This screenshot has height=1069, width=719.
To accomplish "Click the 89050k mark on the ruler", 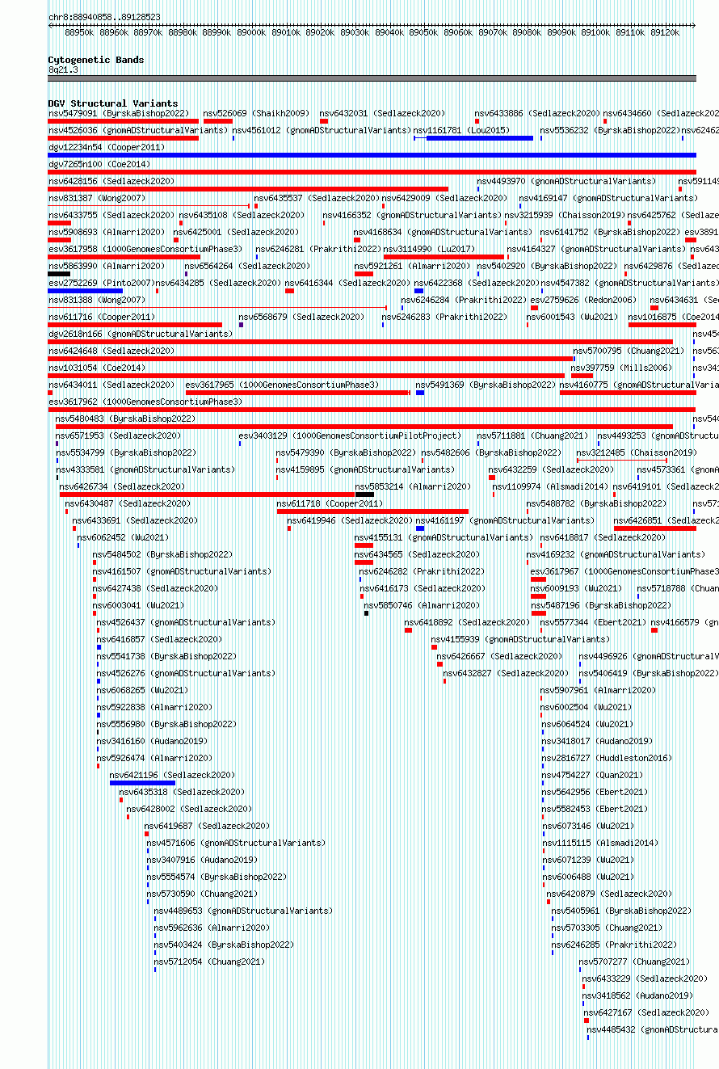I will 424,32.
